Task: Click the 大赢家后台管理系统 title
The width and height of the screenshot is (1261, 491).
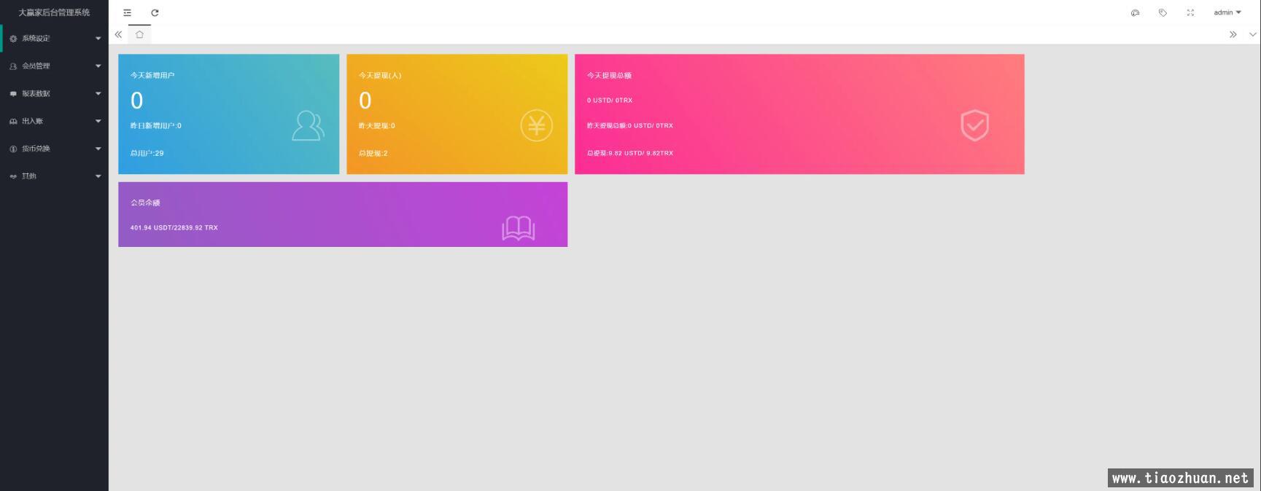Action: tap(54, 12)
